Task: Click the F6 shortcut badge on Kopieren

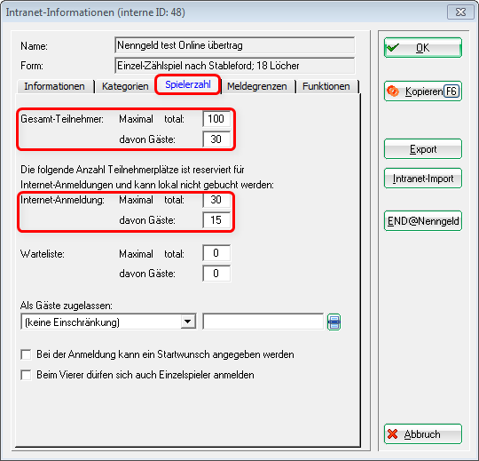Action: pyautogui.click(x=452, y=91)
